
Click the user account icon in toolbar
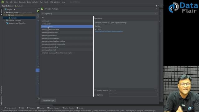pyautogui.click(x=157, y=6)
